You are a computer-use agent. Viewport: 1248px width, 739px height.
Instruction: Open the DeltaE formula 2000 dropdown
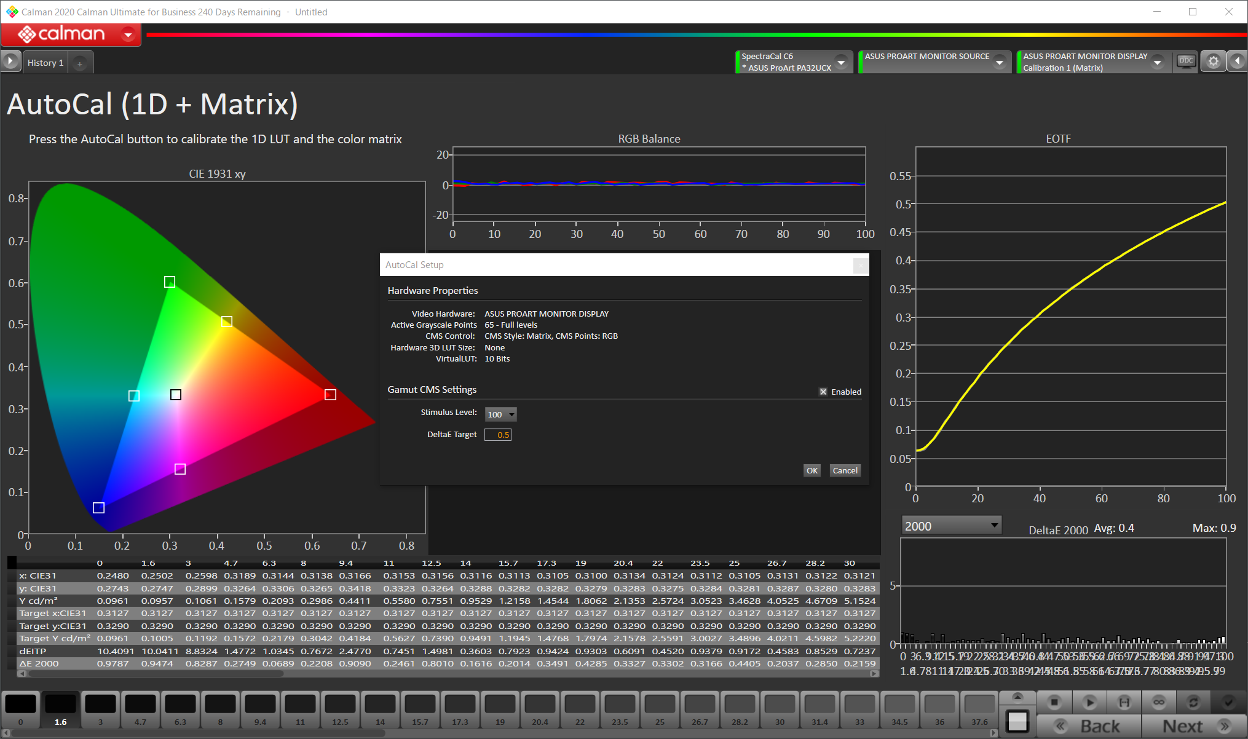951,526
